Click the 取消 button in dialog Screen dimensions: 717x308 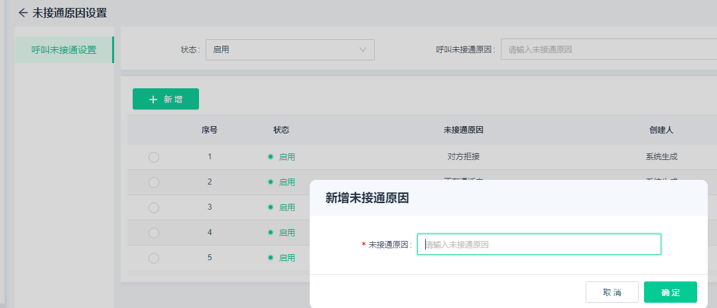pyautogui.click(x=612, y=292)
